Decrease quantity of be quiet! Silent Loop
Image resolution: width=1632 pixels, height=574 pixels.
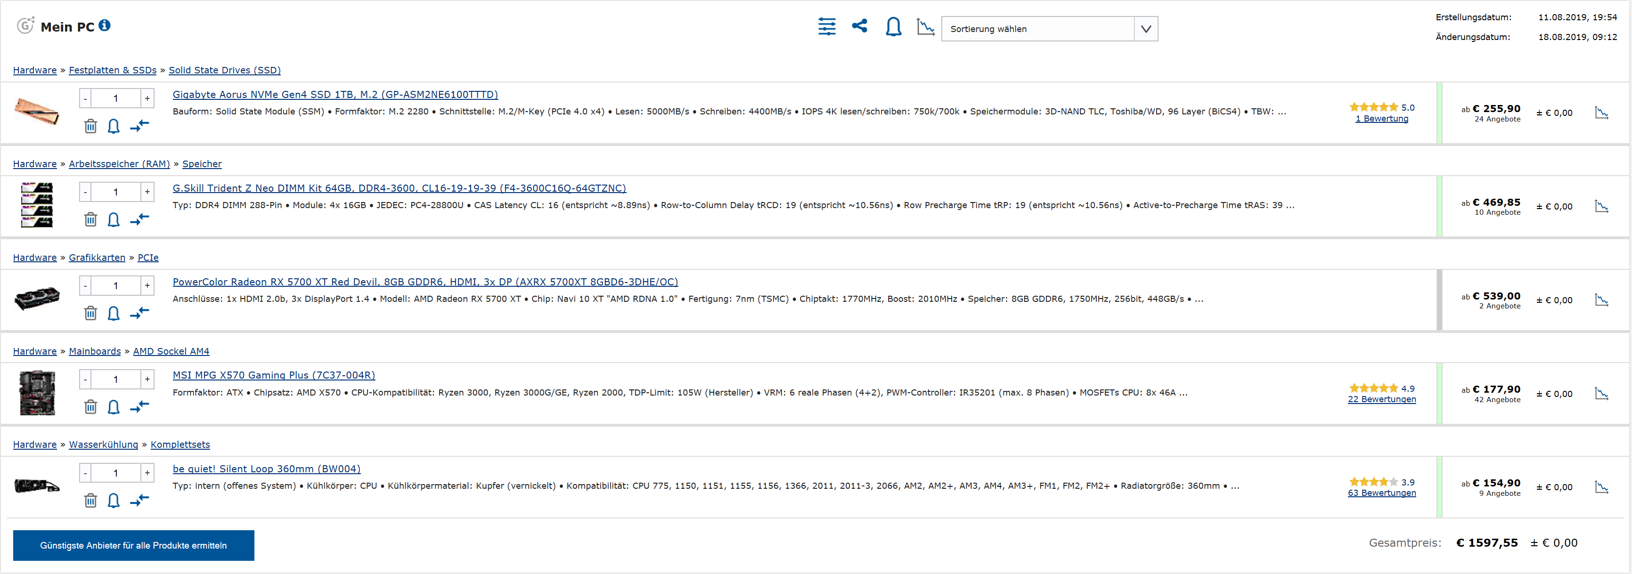(x=86, y=473)
